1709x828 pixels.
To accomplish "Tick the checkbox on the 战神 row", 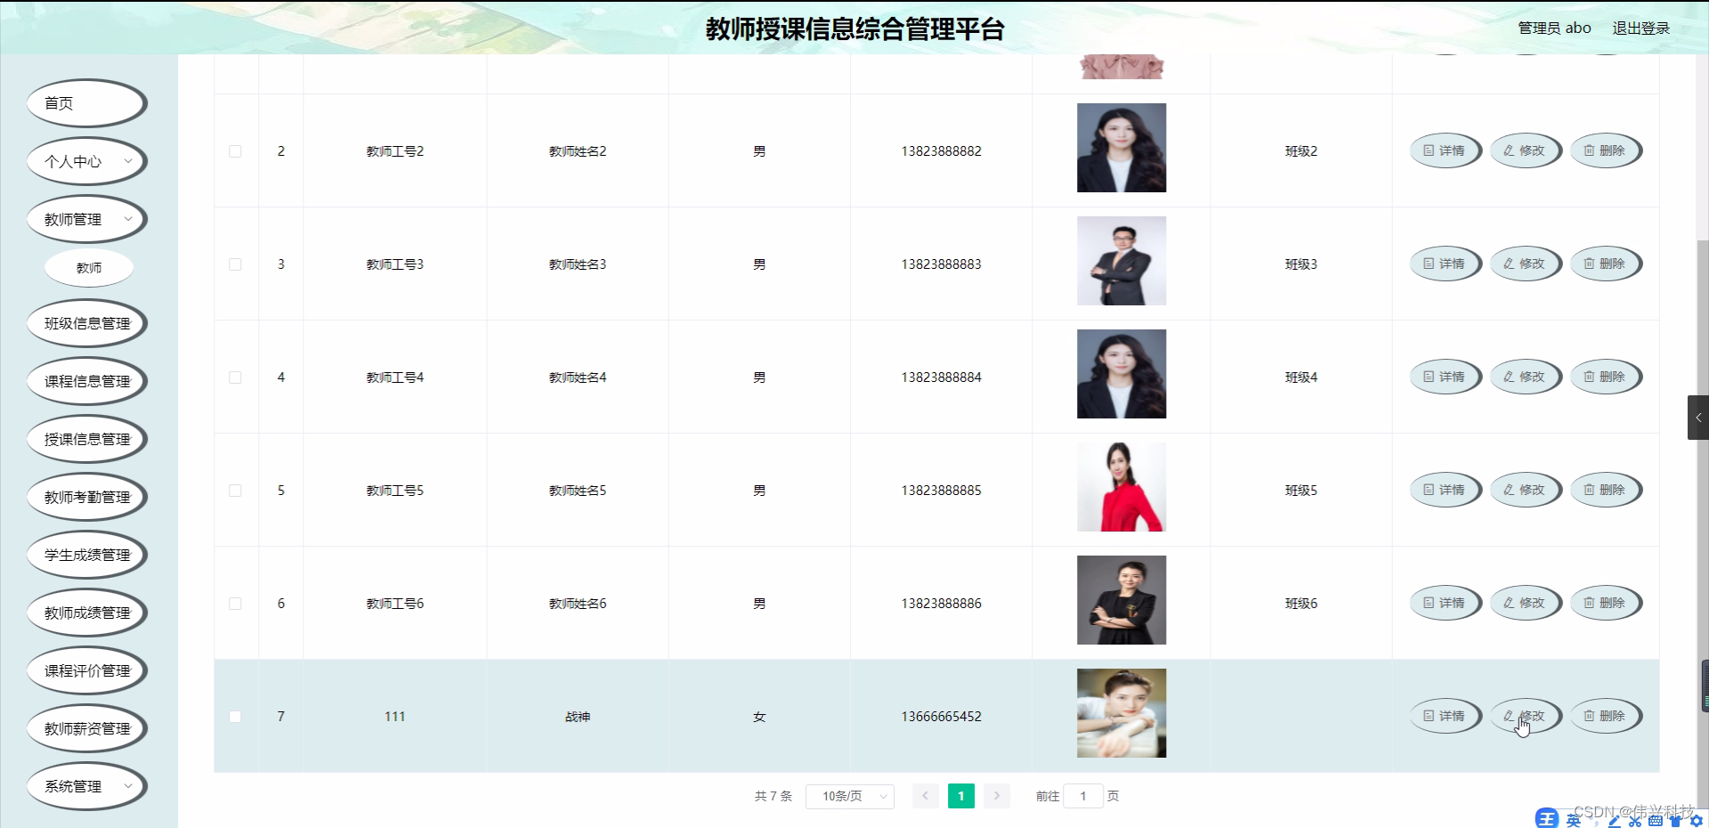I will (x=236, y=717).
